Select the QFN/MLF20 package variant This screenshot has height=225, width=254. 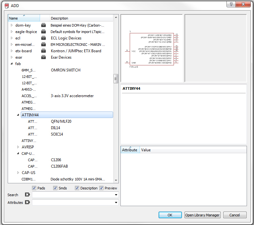(61, 121)
